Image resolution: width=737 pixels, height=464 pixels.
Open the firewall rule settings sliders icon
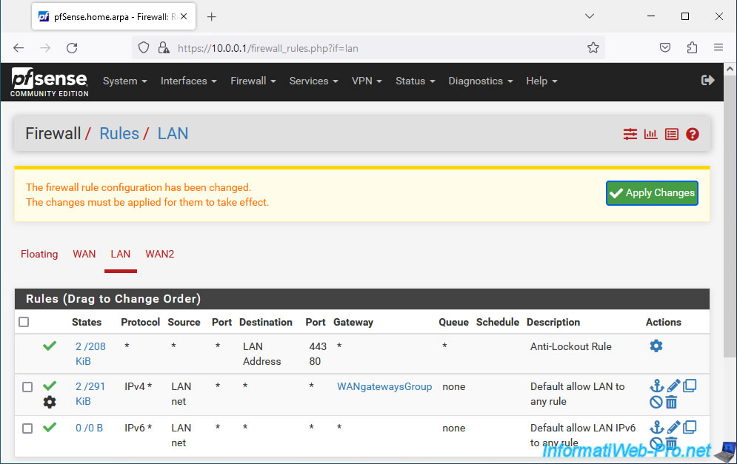pos(630,135)
